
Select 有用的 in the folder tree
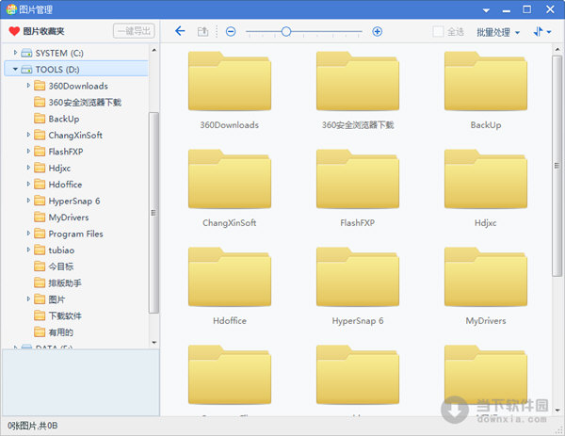coord(60,332)
